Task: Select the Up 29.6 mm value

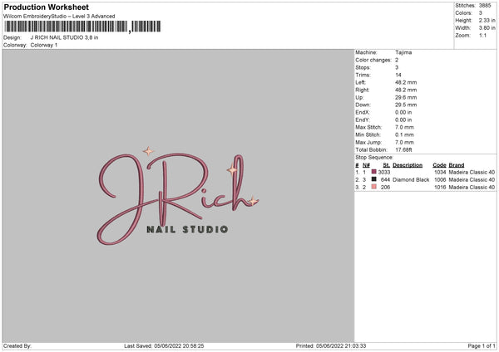Action: tap(406, 97)
